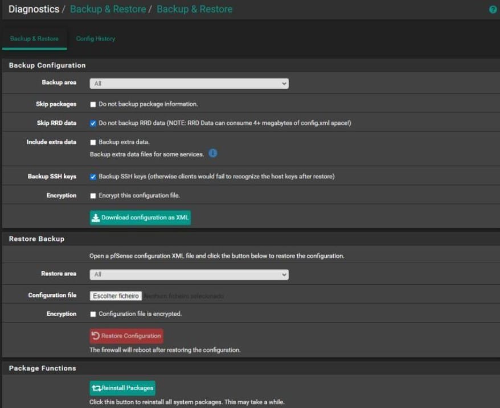Viewport: 500px width, 408px height.
Task: Open the first Backup & Restore breadcrumb link
Action: coord(108,9)
